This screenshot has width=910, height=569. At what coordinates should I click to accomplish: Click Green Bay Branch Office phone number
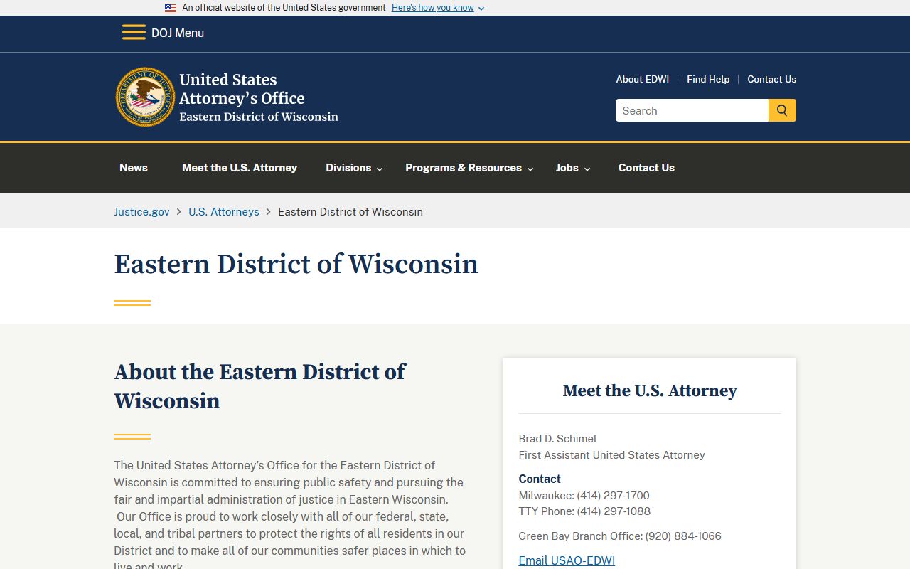[683, 536]
